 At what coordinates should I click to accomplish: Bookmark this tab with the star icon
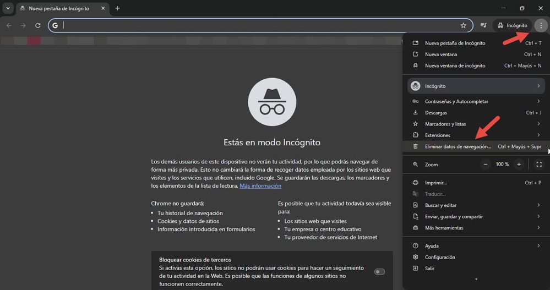(464, 25)
